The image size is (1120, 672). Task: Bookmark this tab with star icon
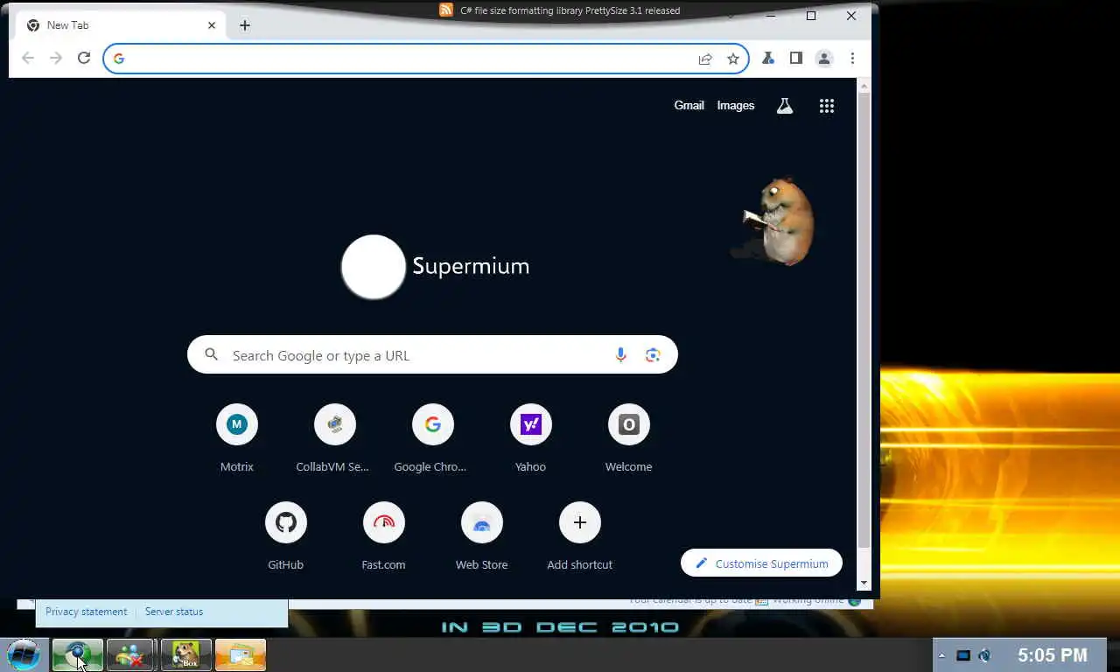tap(733, 59)
